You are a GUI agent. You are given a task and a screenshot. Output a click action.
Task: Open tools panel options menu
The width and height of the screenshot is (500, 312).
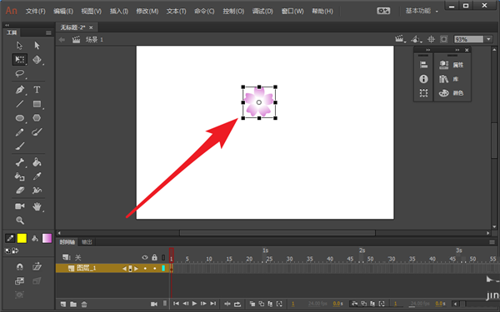point(48,32)
